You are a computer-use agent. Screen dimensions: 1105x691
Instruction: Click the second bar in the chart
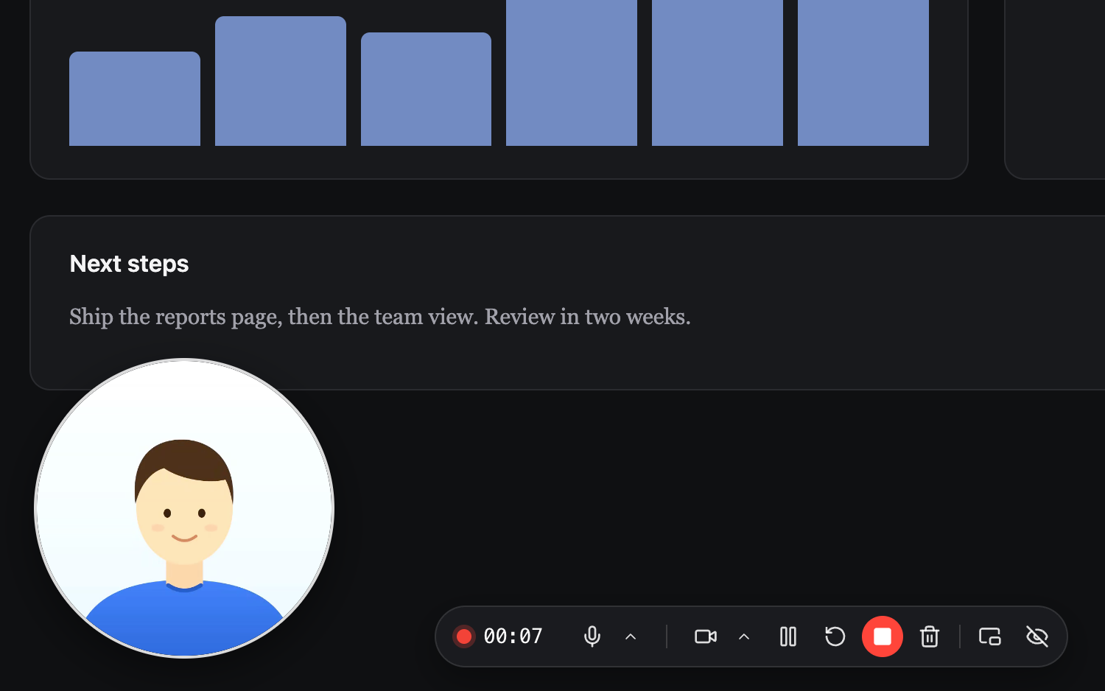click(281, 81)
